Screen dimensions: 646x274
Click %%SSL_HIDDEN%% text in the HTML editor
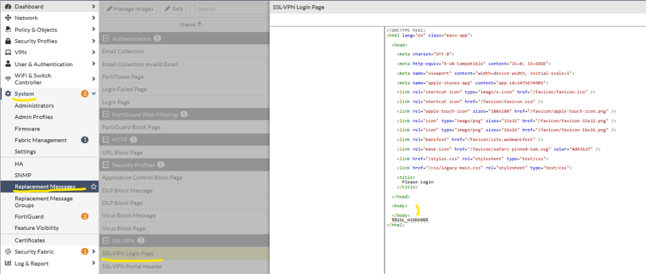click(x=410, y=220)
